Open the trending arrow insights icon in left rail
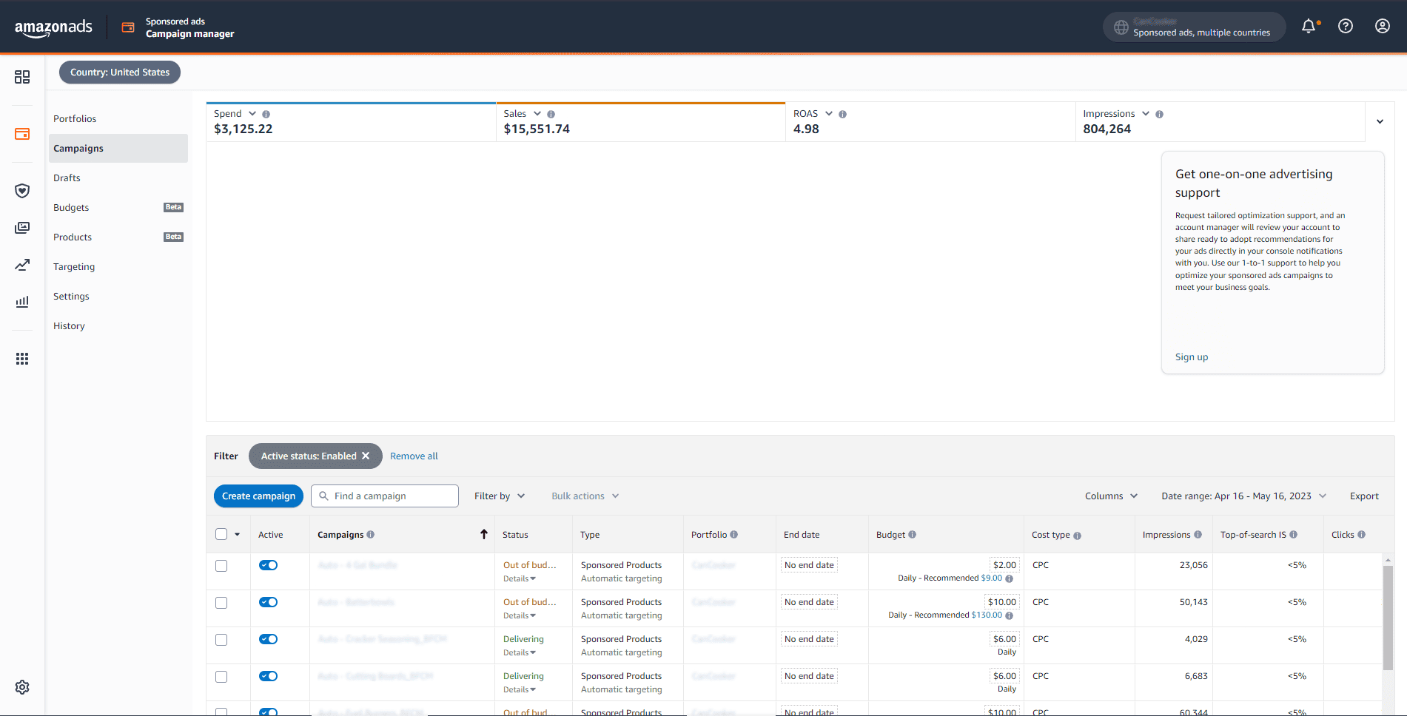1407x716 pixels. click(22, 265)
